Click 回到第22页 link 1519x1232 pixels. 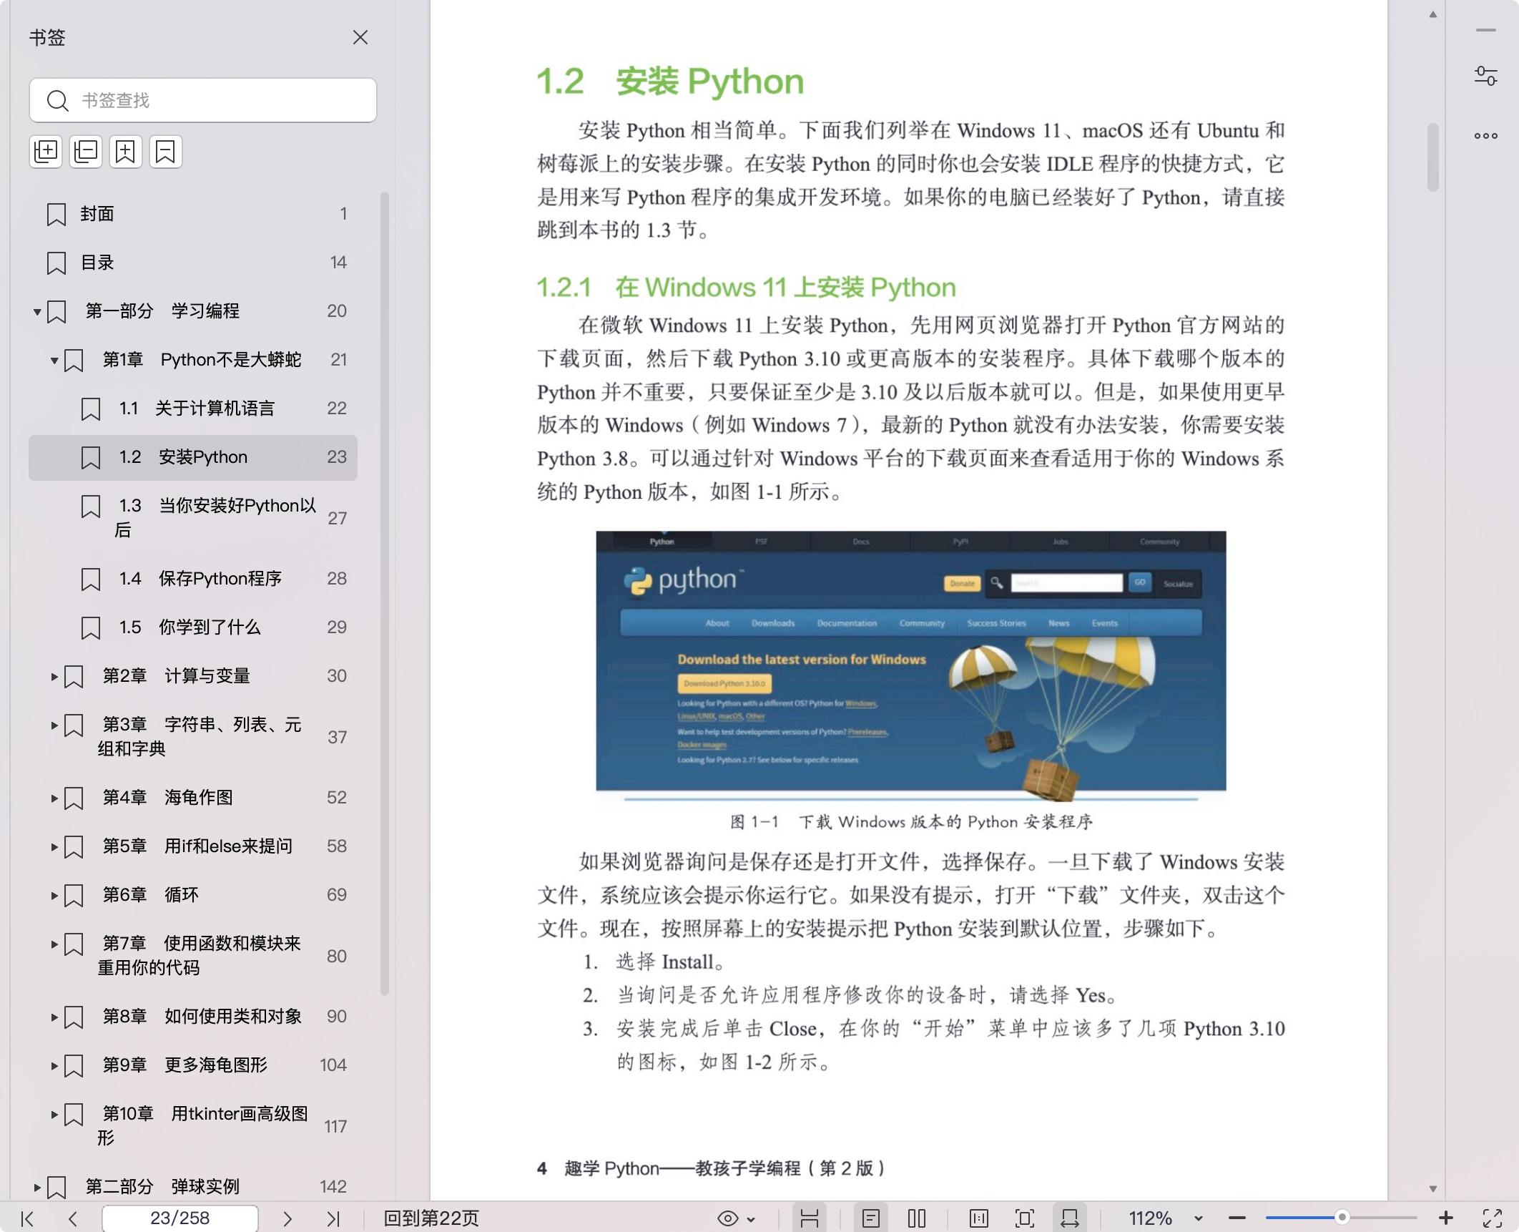pyautogui.click(x=431, y=1218)
